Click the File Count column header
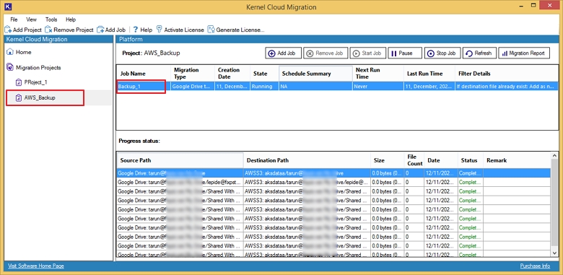The image size is (563, 275). point(414,160)
